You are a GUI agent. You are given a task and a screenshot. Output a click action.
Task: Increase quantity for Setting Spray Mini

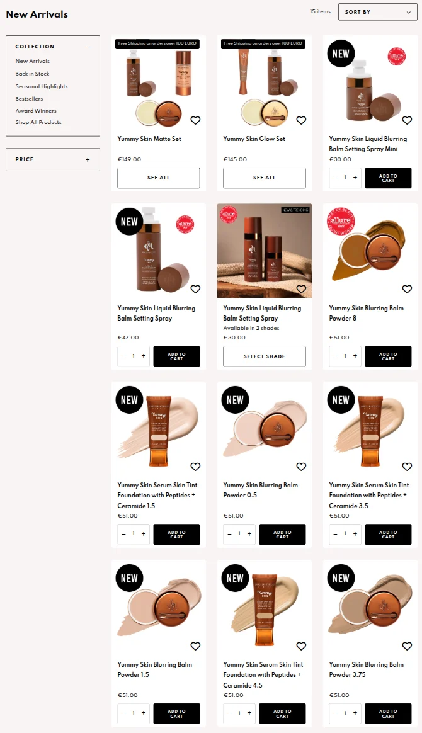click(x=355, y=178)
